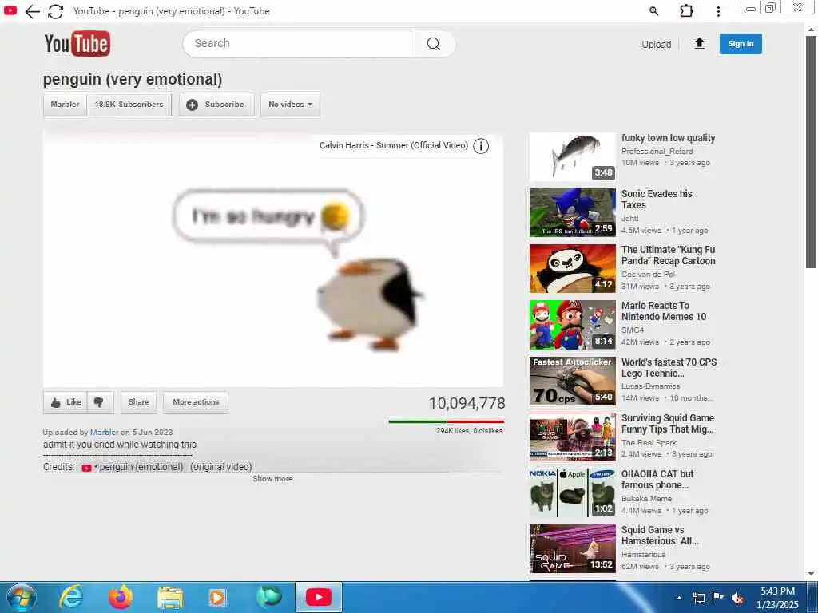Click title 'Sonic Evades his Taxes'
Screen dimensions: 818x613
(657, 199)
